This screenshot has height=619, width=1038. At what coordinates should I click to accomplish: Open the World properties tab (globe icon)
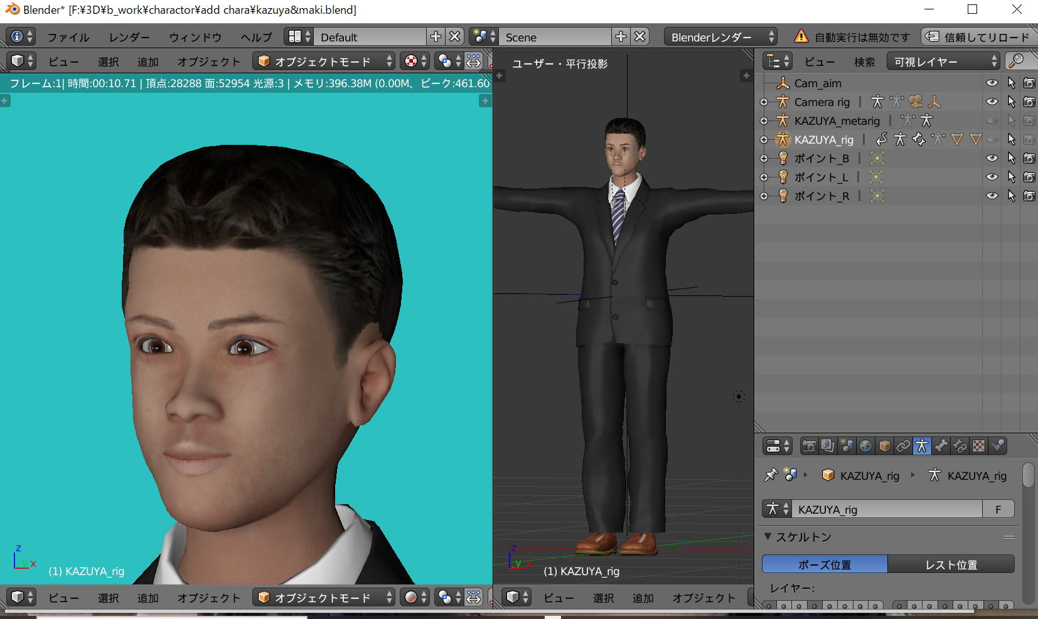pyautogui.click(x=865, y=446)
